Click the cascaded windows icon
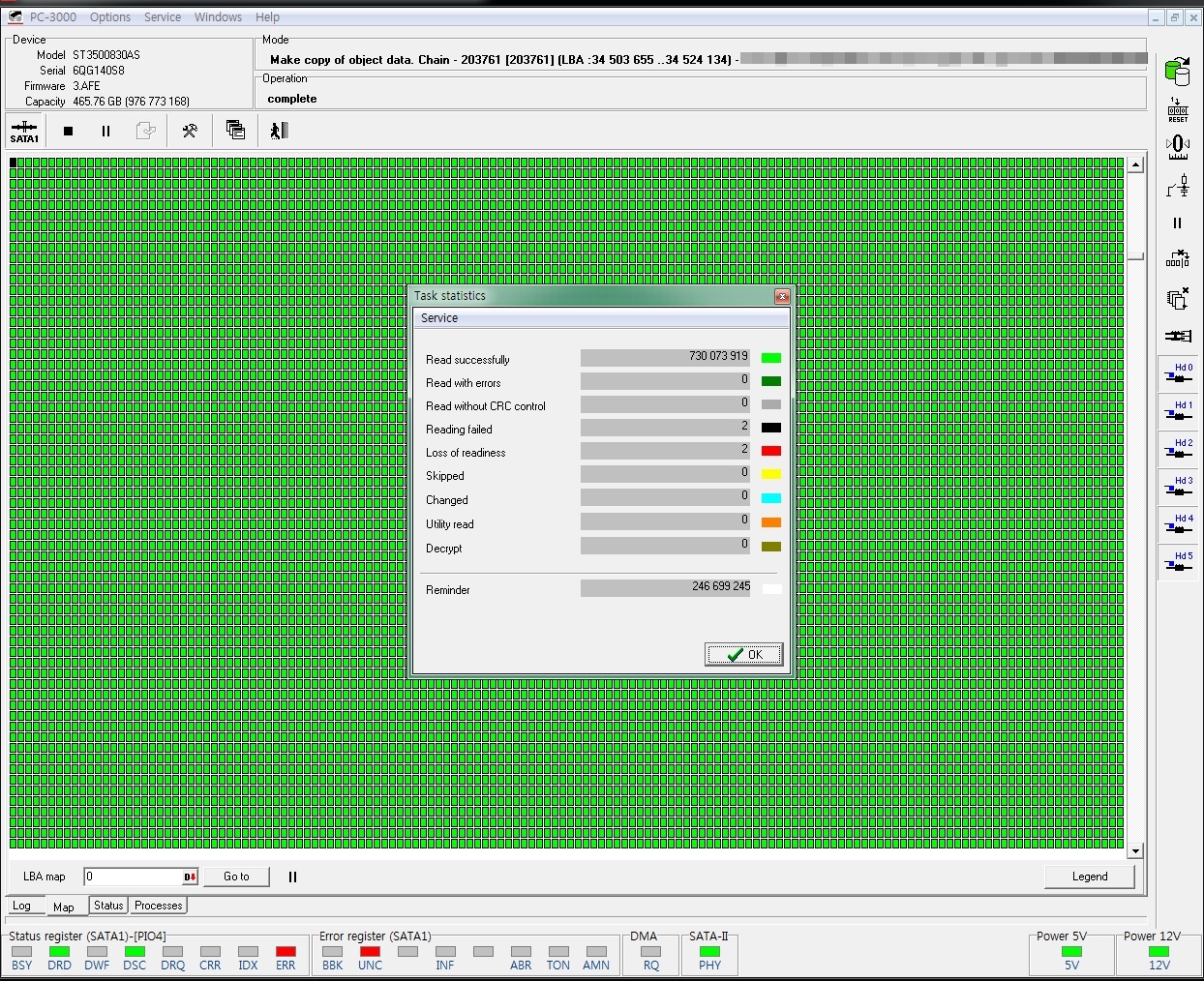This screenshot has width=1204, height=981. [235, 131]
